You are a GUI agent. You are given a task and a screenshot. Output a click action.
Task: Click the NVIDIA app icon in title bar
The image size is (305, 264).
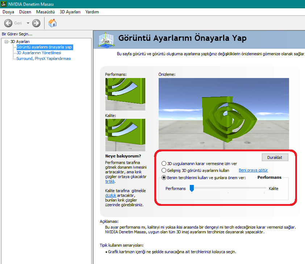[4, 4]
